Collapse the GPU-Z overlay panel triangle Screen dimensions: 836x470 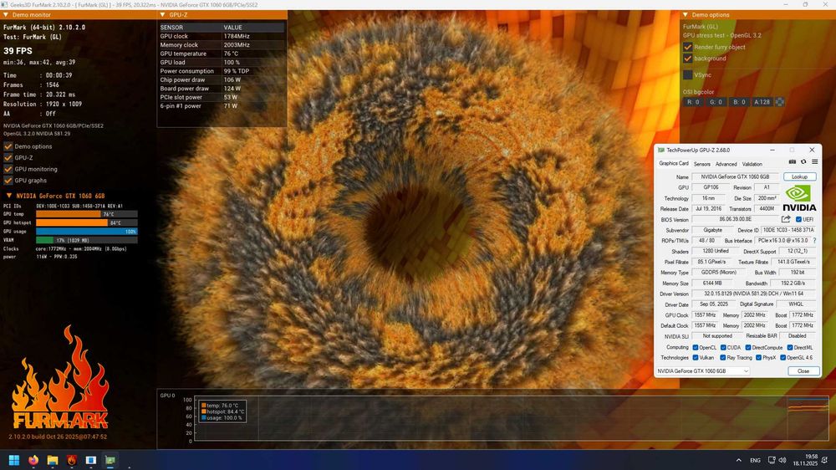tap(163, 15)
